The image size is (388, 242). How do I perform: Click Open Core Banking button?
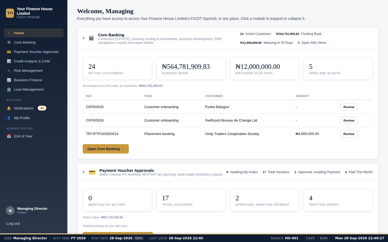[x=106, y=149]
